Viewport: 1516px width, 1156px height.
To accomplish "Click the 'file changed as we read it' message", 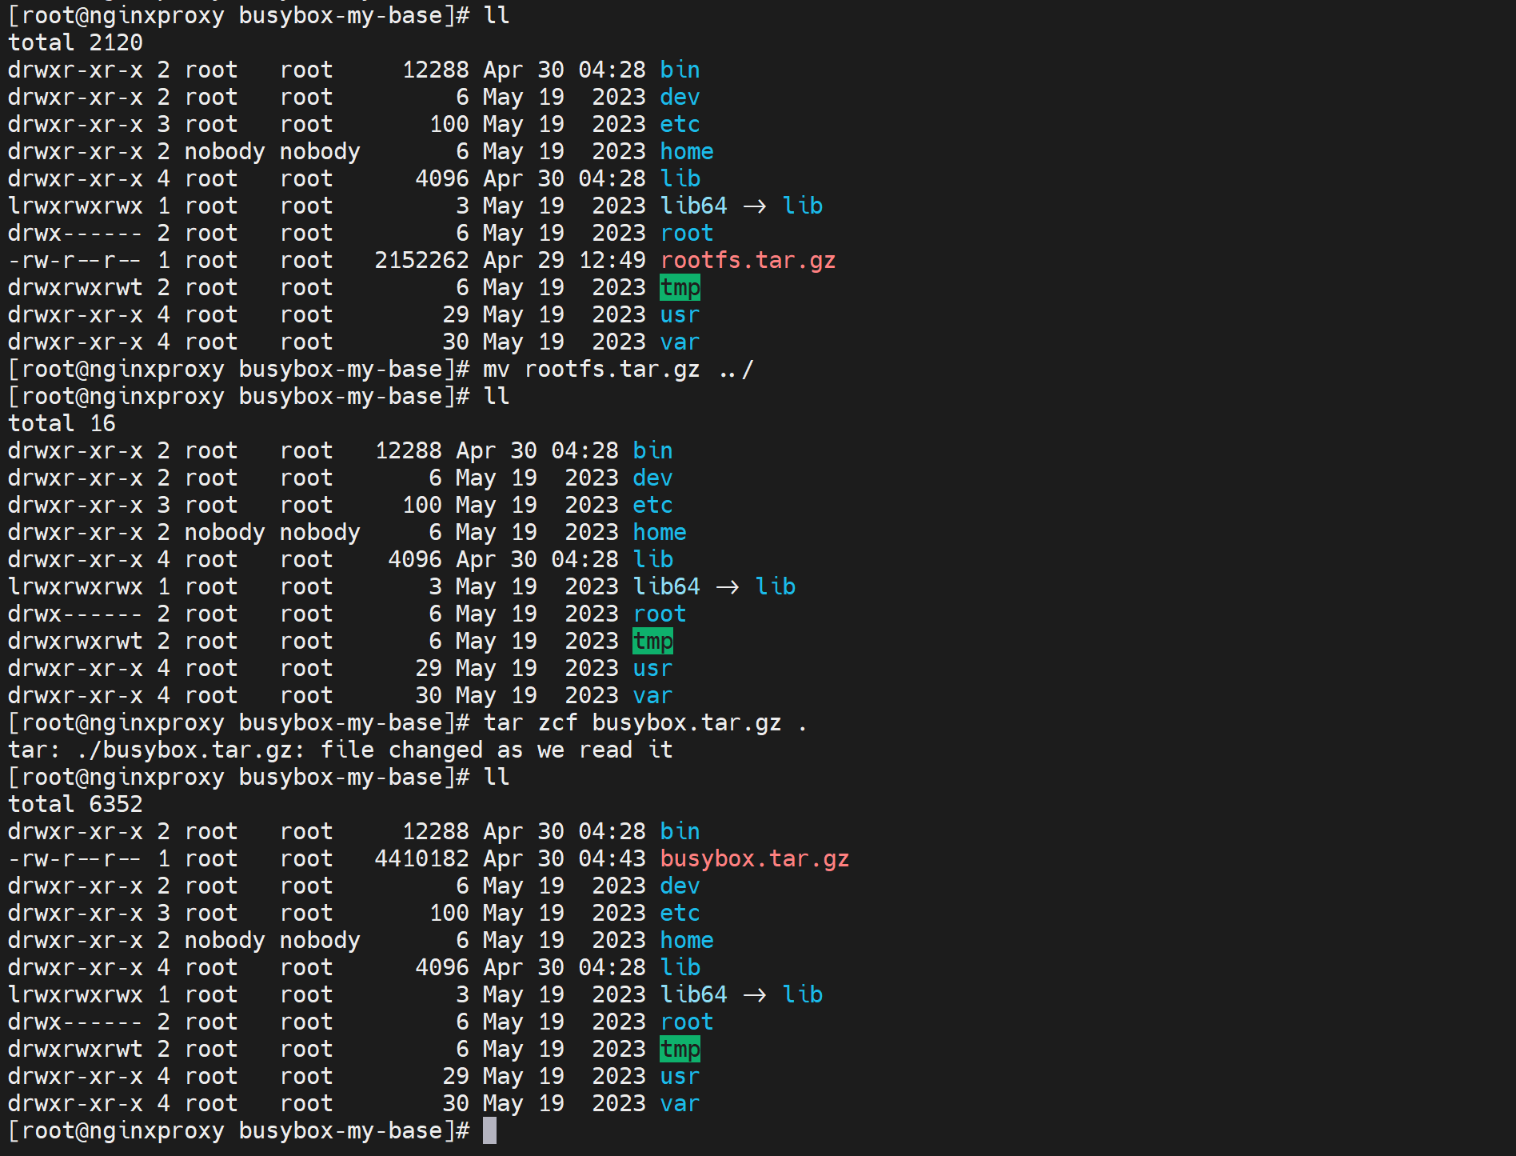I will [x=496, y=750].
